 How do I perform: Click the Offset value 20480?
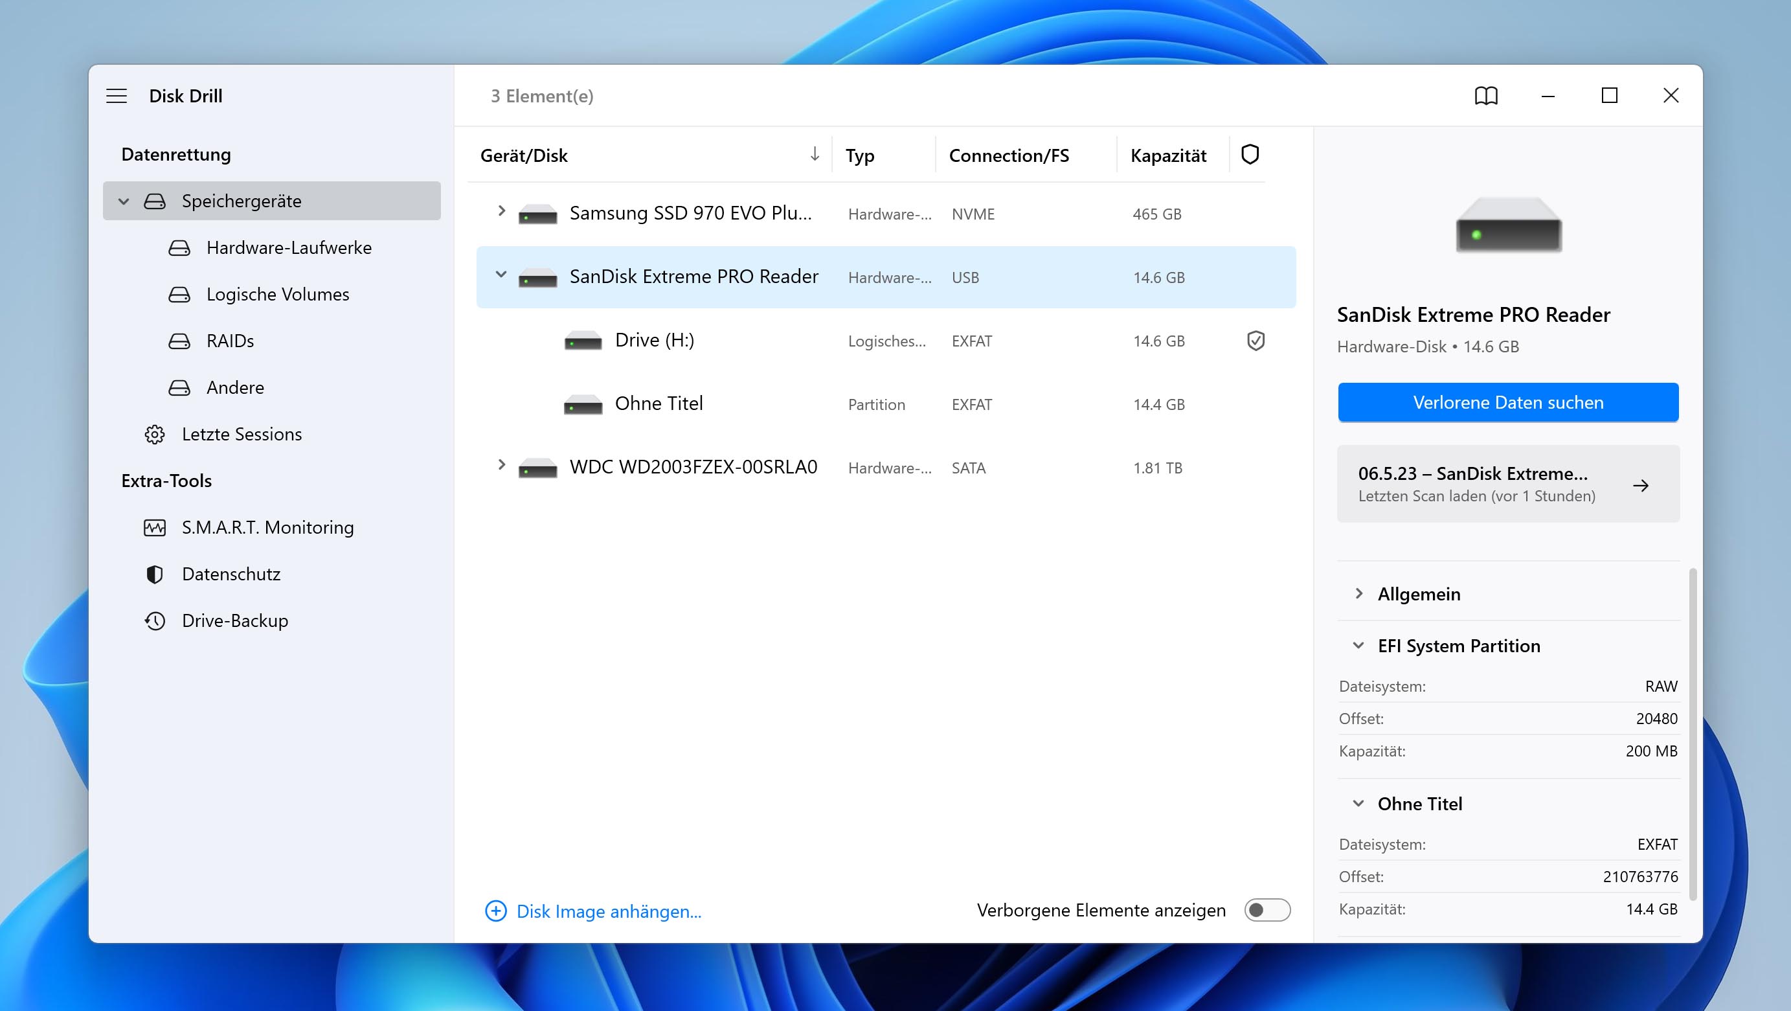pos(1657,718)
